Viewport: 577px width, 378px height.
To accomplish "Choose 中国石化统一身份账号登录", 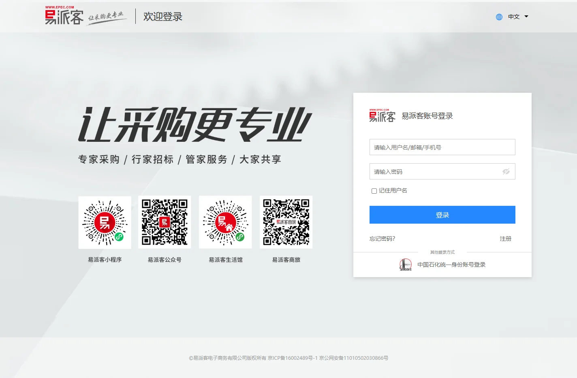I will pos(451,265).
